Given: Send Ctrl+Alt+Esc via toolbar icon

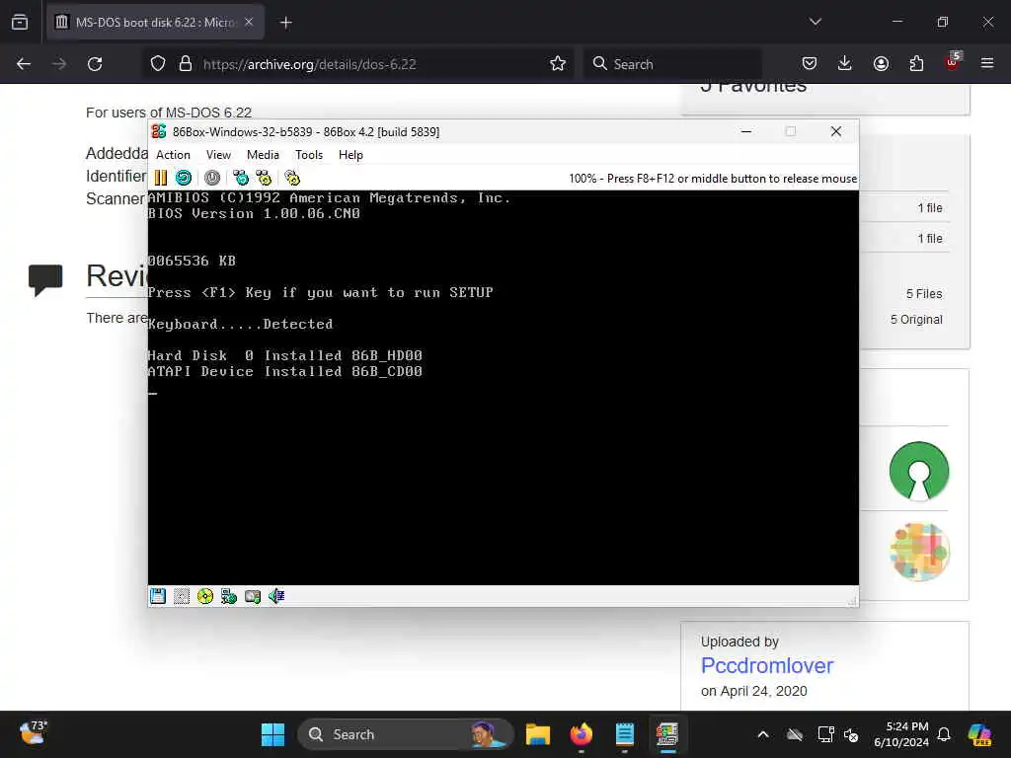Looking at the screenshot, I should pyautogui.click(x=264, y=178).
